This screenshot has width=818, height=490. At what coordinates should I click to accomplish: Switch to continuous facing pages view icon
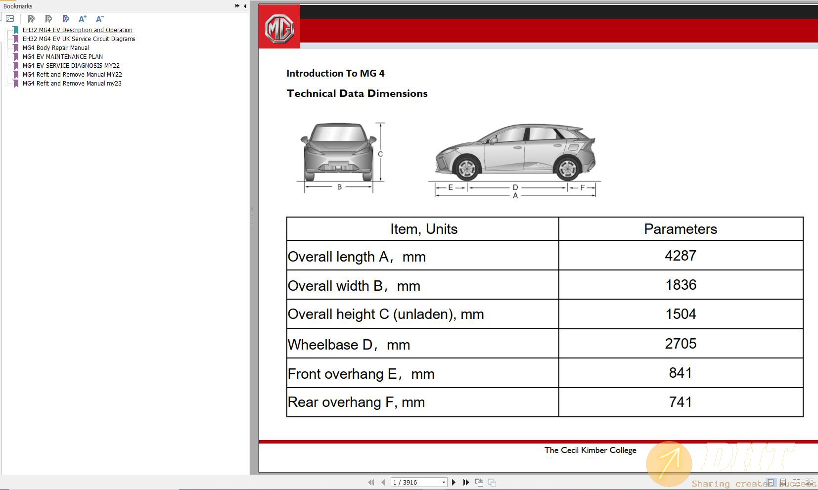pos(810,482)
